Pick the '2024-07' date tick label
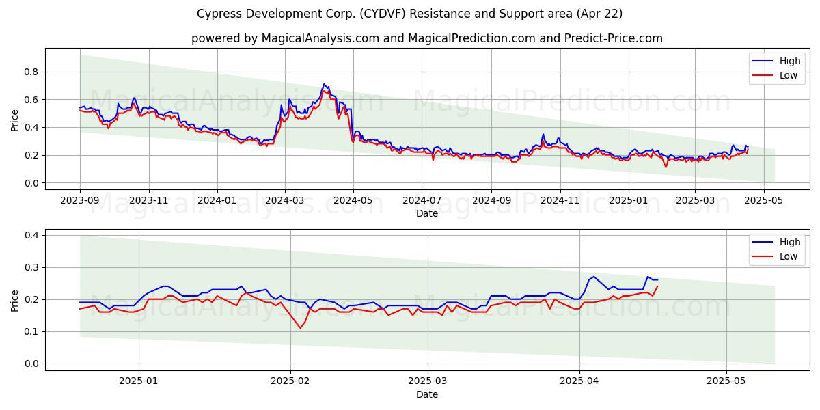 point(422,201)
